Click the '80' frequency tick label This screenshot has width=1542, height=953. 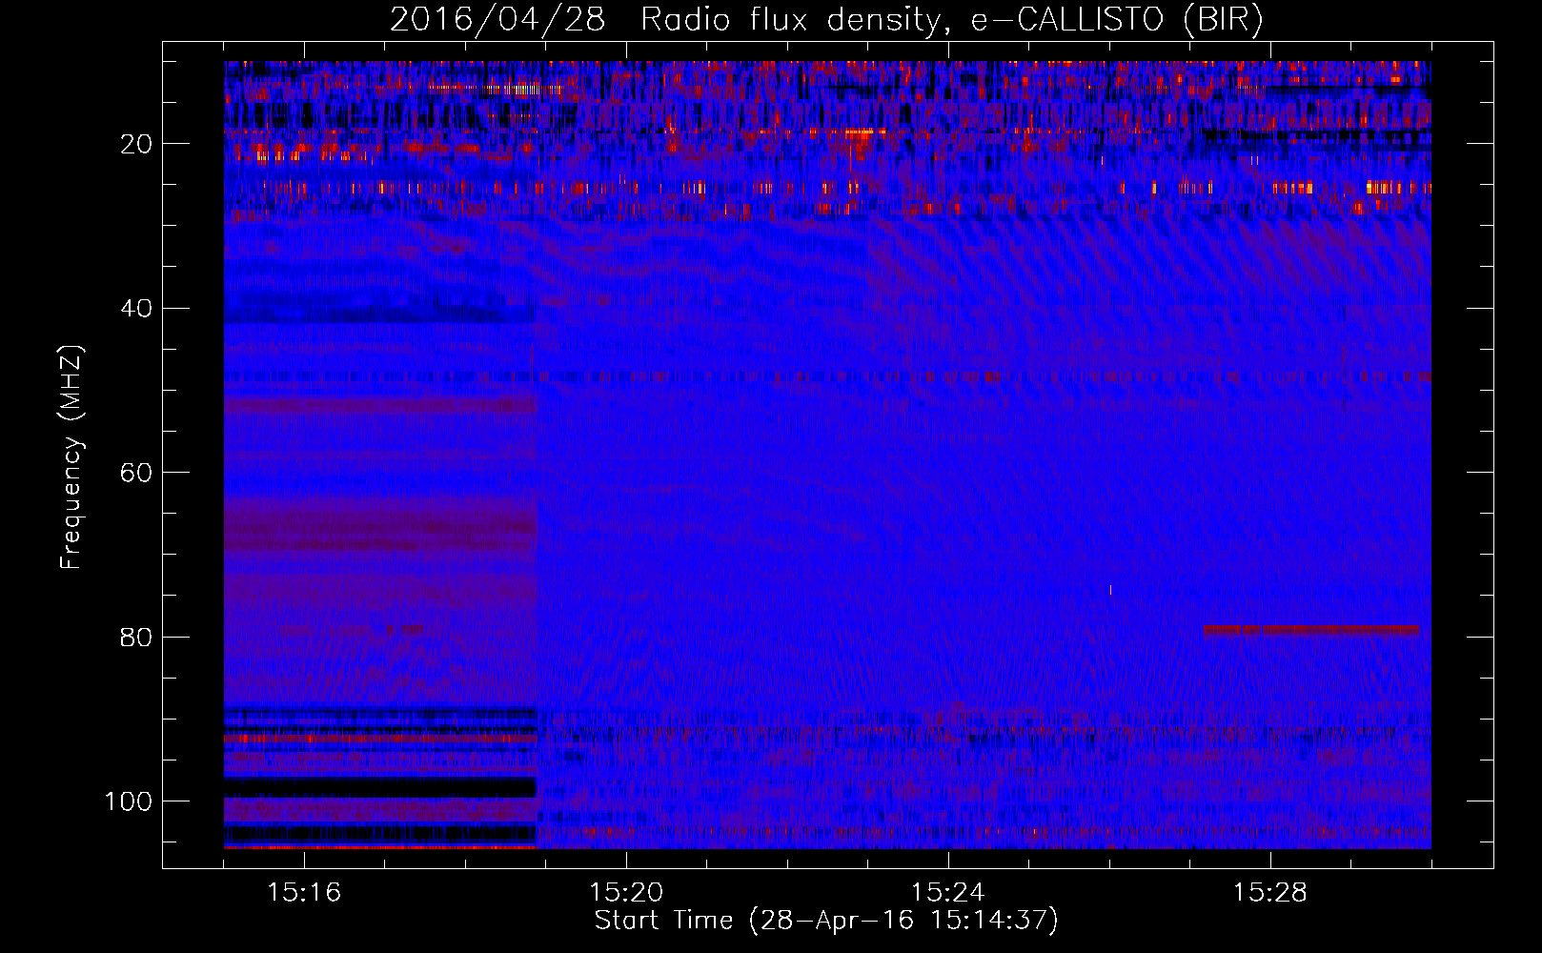pos(136,638)
